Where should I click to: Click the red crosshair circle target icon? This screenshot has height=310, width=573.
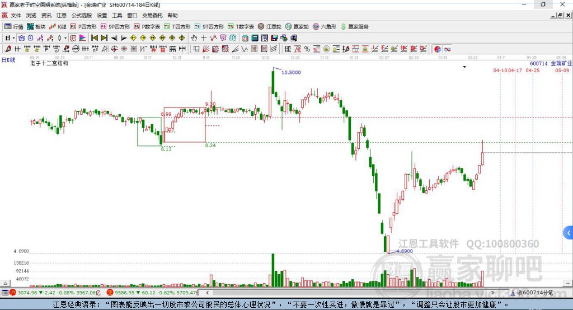[114, 49]
